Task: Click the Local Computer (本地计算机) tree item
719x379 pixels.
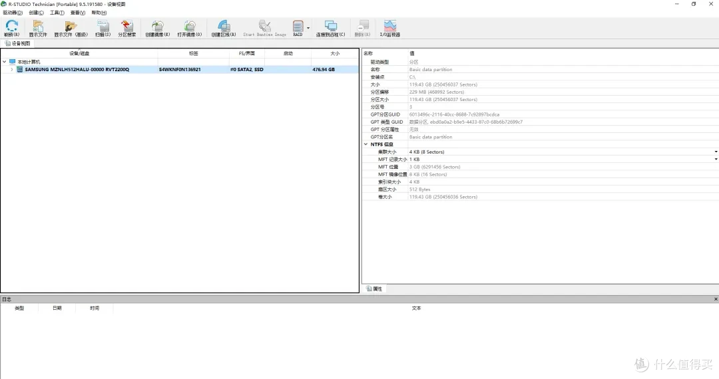Action: click(x=29, y=62)
